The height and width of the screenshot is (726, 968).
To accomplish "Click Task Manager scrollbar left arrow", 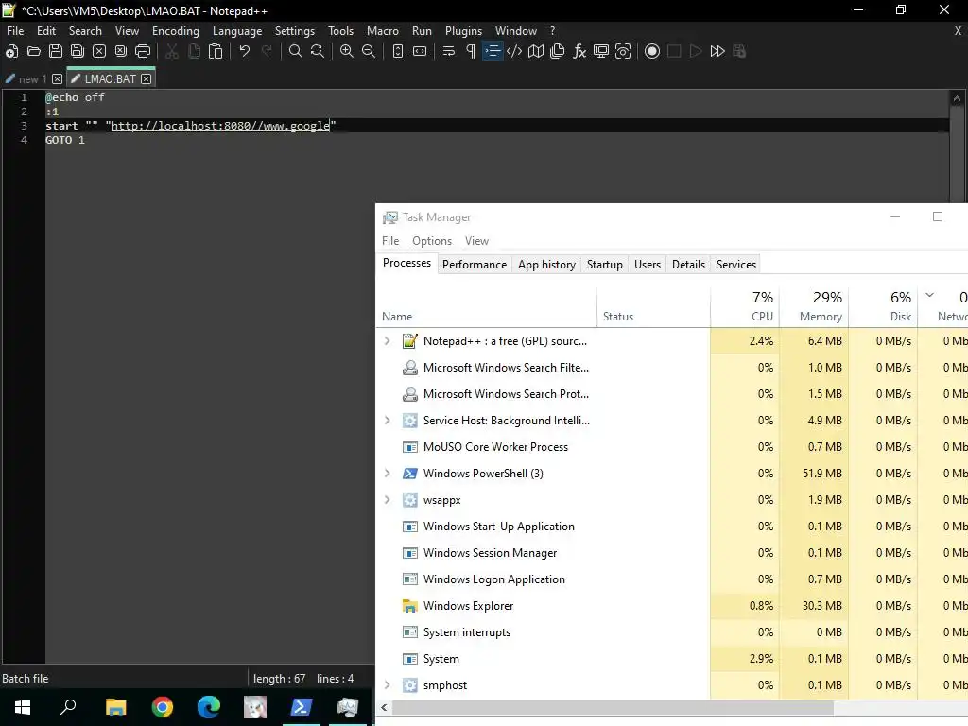I will click(384, 707).
